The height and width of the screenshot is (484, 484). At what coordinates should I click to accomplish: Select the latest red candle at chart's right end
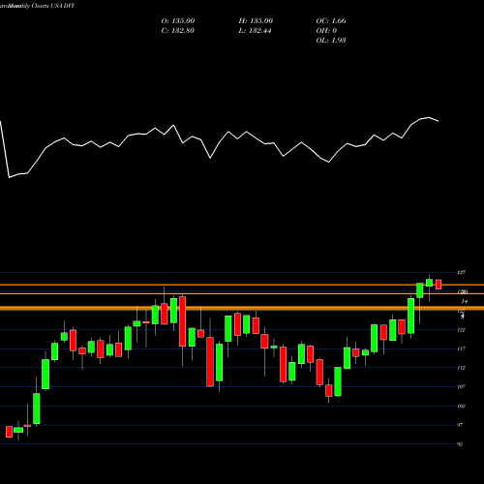439,285
